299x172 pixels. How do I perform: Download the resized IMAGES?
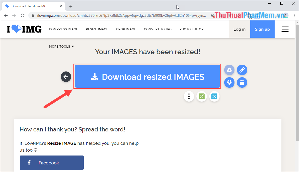pos(147,76)
